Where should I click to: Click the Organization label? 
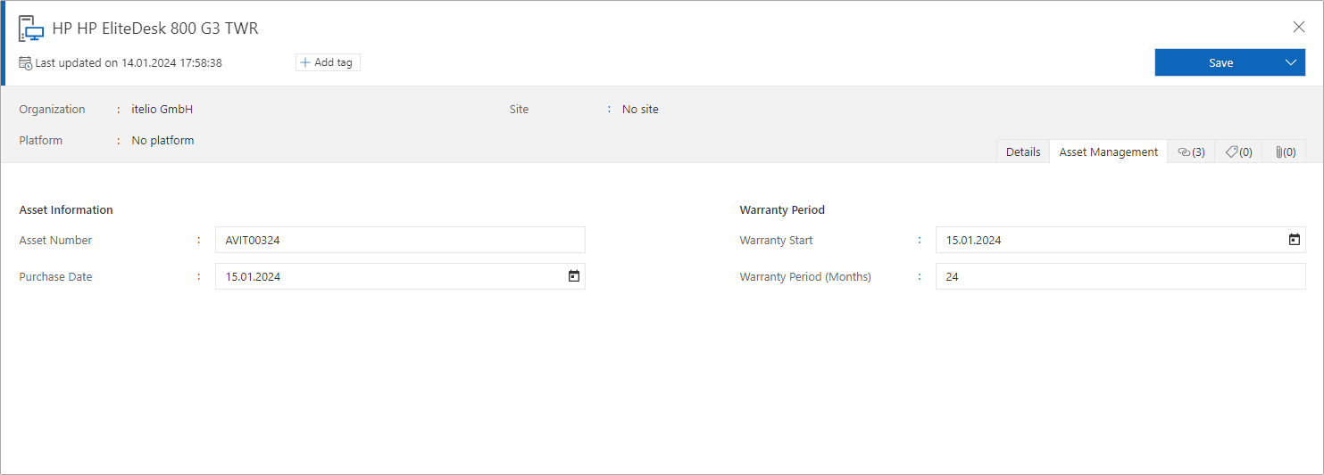[x=53, y=110]
